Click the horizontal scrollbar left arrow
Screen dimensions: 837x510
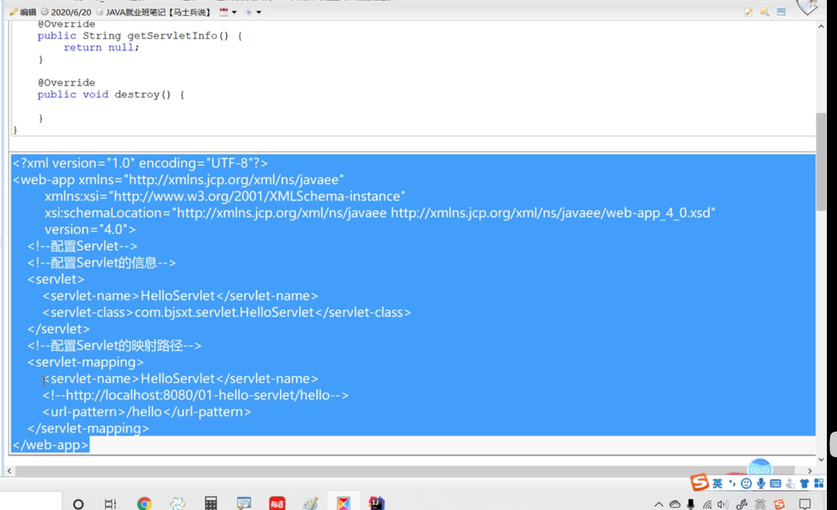(10, 471)
